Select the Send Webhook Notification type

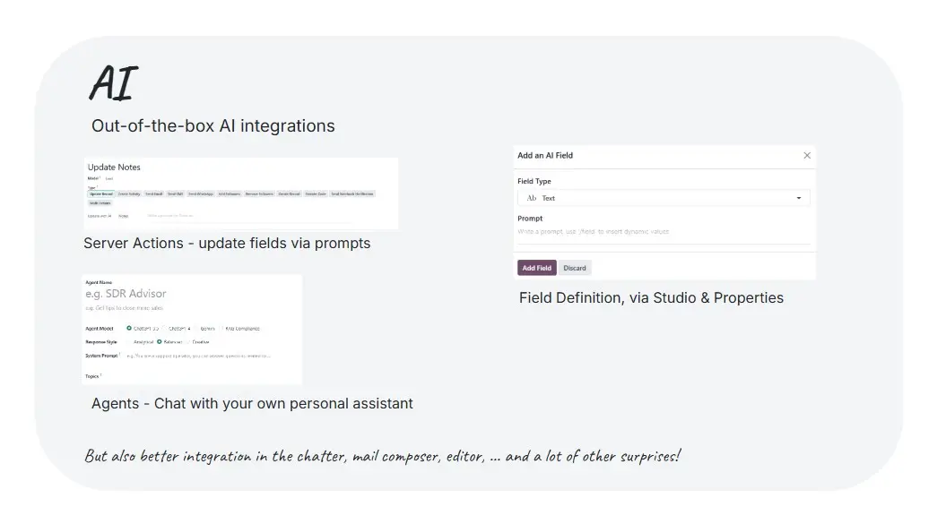[352, 194]
